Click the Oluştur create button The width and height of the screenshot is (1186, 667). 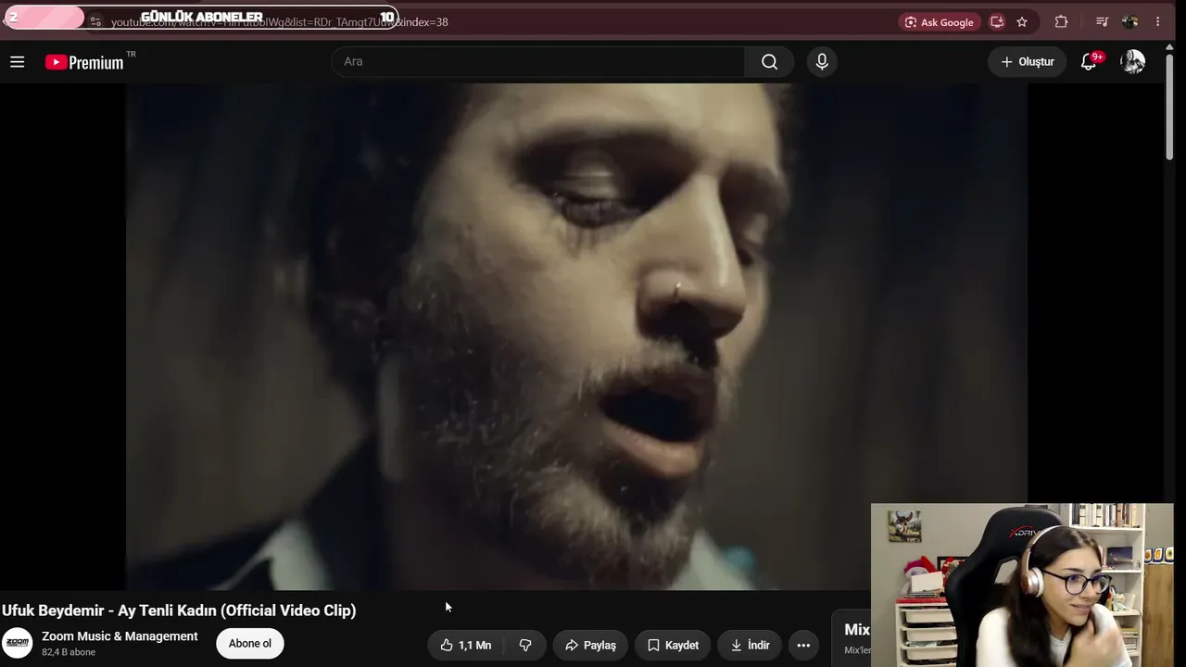[x=1027, y=62]
